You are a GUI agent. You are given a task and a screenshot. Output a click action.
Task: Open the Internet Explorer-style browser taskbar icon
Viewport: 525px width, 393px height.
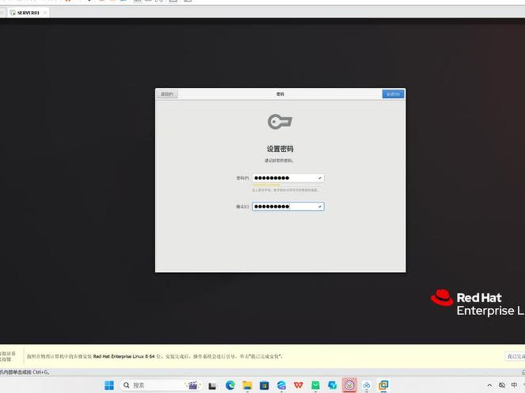[282, 385]
